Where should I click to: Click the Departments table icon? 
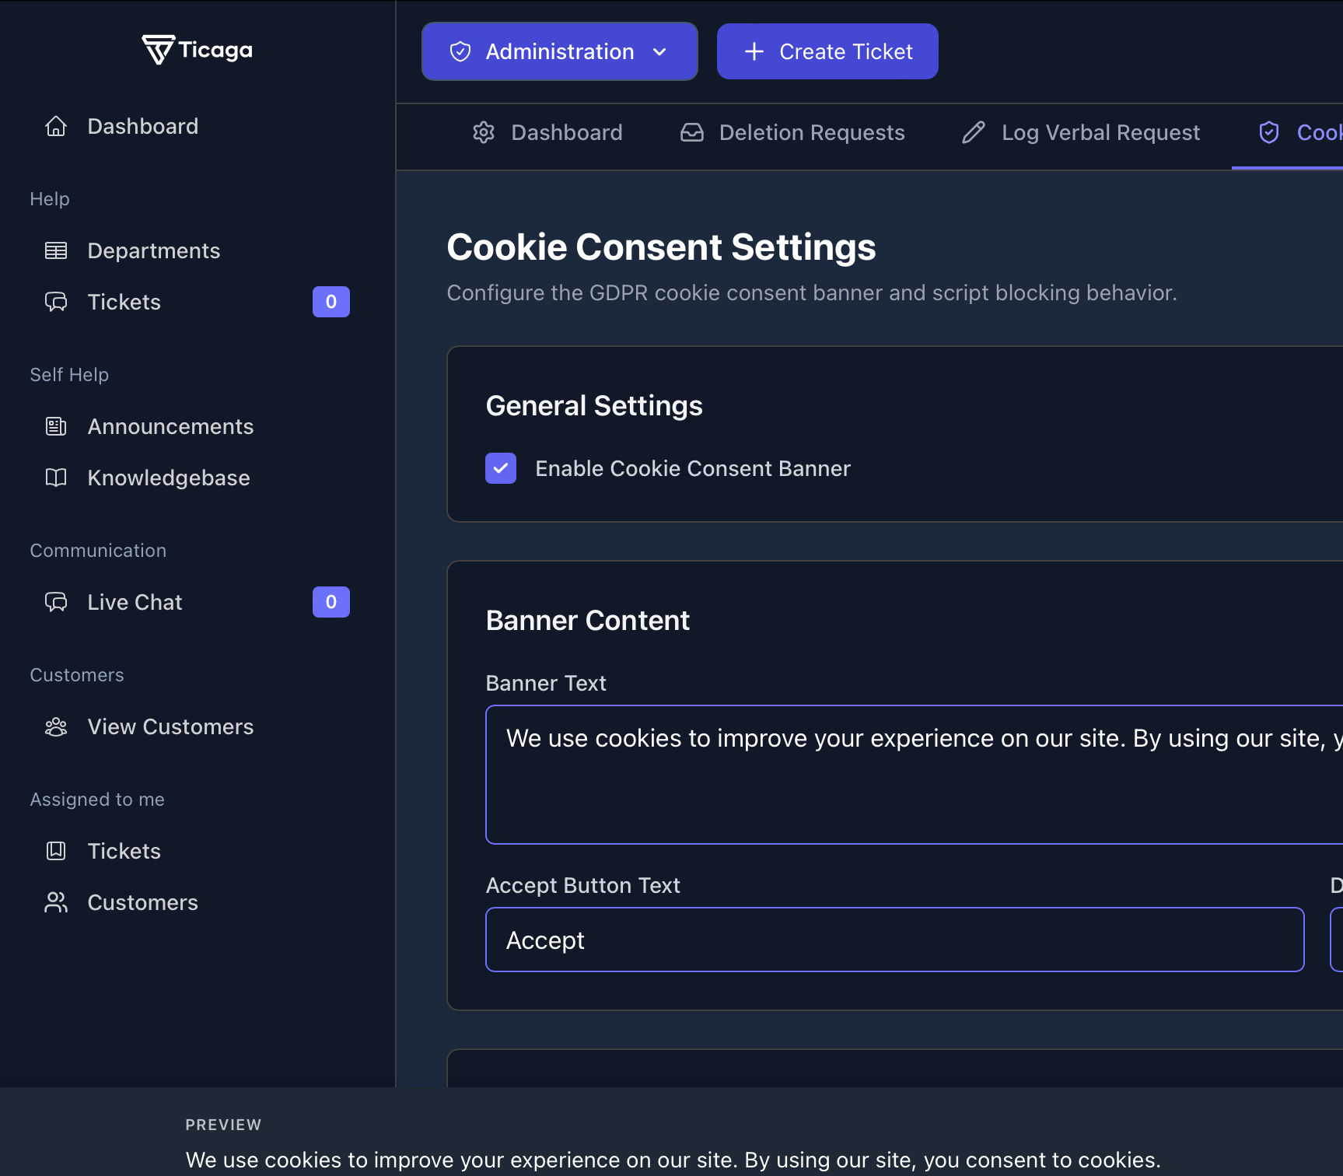(55, 250)
